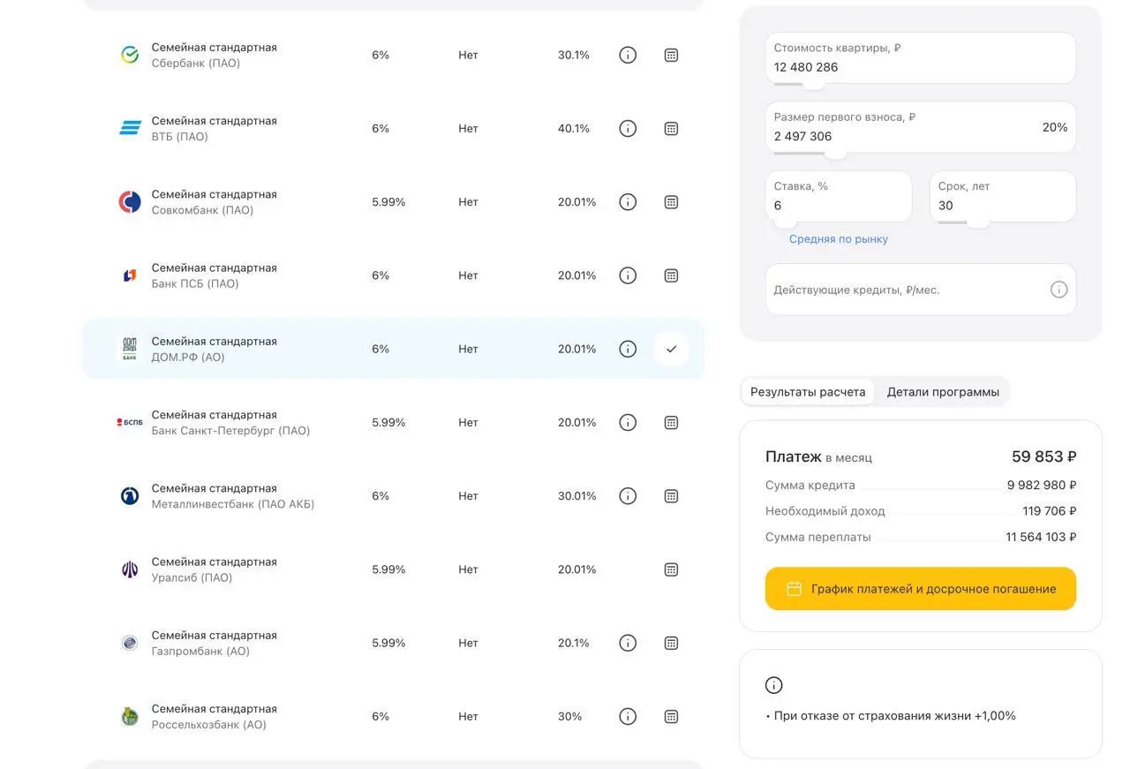Switch to the Детали программы tab
Screen dimensions: 1130x769
coord(943,391)
